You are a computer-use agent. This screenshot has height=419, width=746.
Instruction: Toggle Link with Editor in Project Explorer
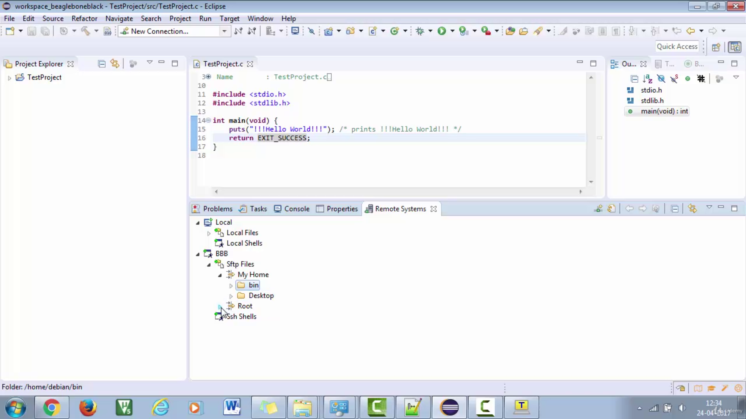pos(115,64)
